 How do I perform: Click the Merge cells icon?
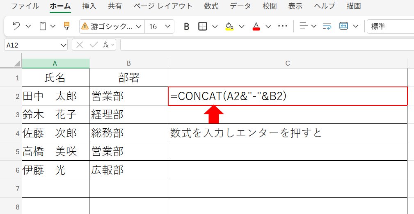343,26
